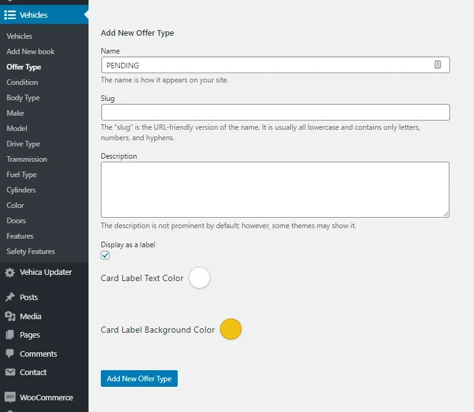Open Vehica Updater menu label
Viewport: 474px width, 412px height.
tap(46, 272)
